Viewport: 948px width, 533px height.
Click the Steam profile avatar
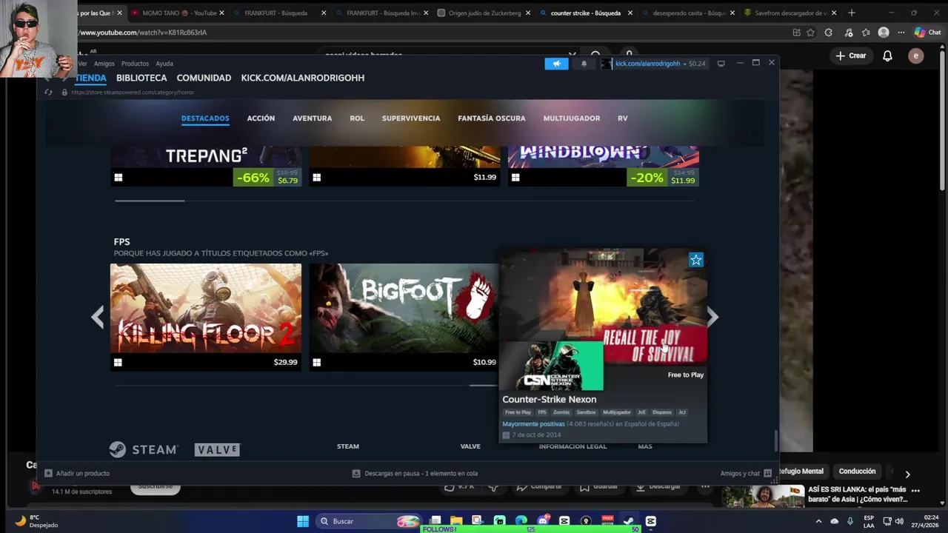pyautogui.click(x=607, y=64)
